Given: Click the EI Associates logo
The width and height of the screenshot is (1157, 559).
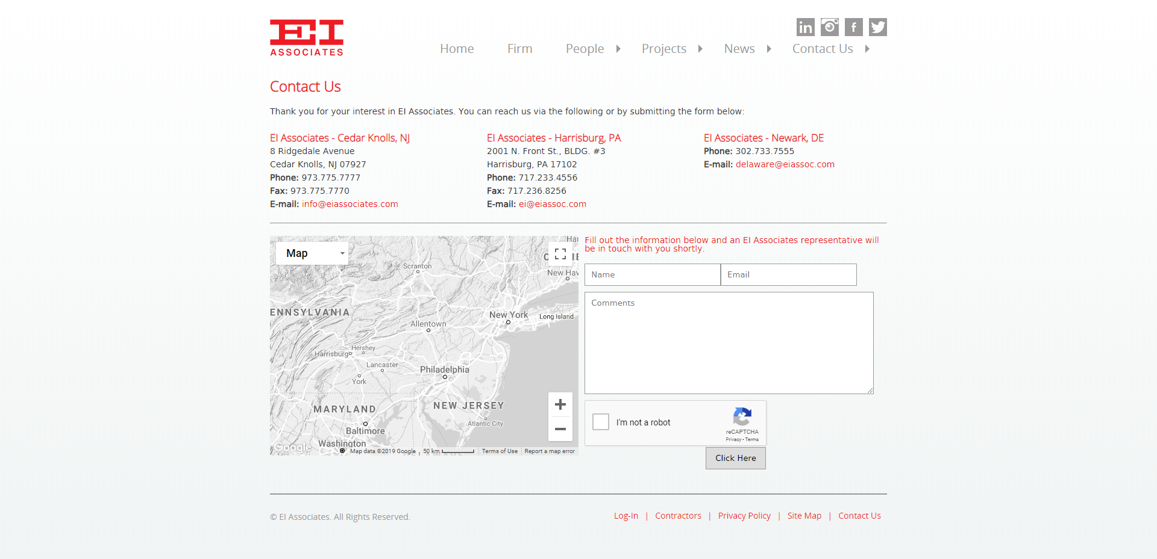Looking at the screenshot, I should coord(307,38).
